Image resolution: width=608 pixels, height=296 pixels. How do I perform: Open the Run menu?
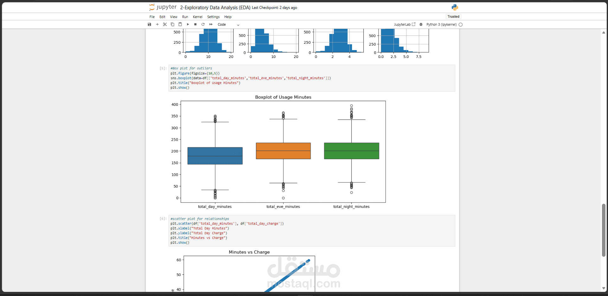(185, 17)
